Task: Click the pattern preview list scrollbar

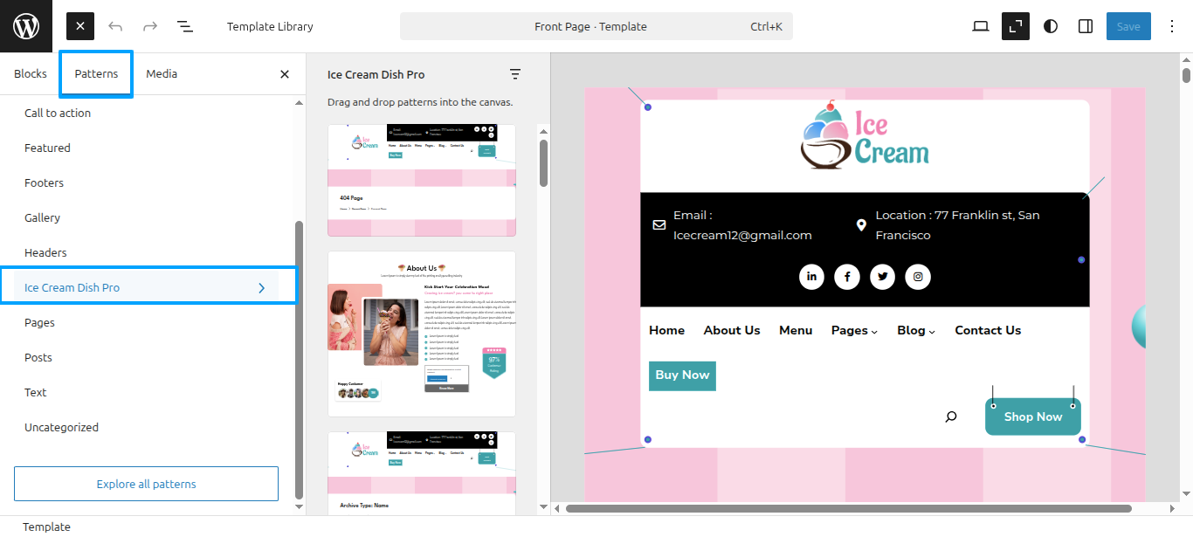Action: click(x=543, y=163)
